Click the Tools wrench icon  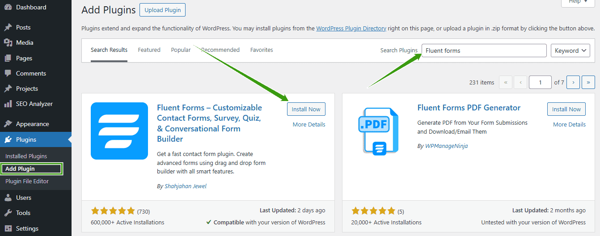(8, 213)
